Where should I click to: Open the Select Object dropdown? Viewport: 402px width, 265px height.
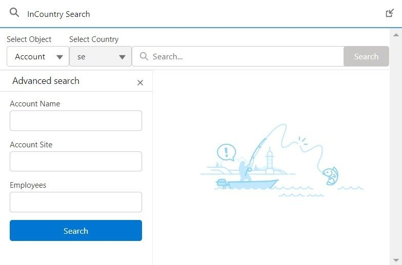click(38, 57)
